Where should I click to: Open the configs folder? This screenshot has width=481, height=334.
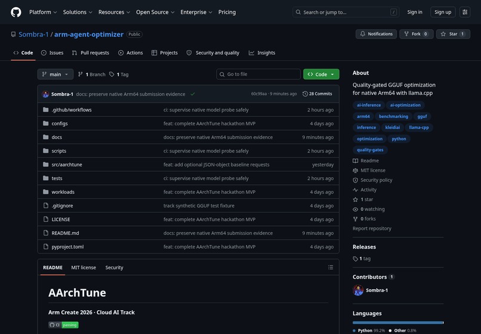60,123
